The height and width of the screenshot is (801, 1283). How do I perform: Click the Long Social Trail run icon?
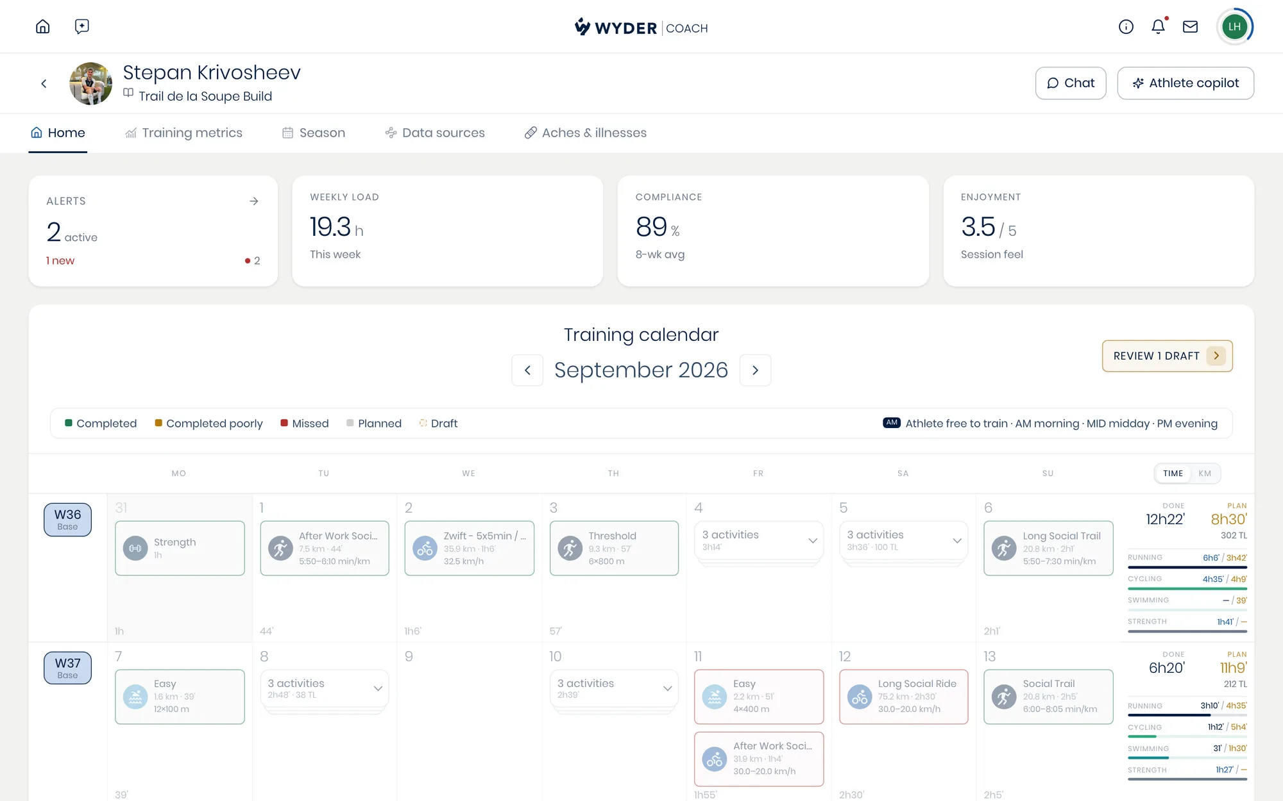[x=1004, y=549]
